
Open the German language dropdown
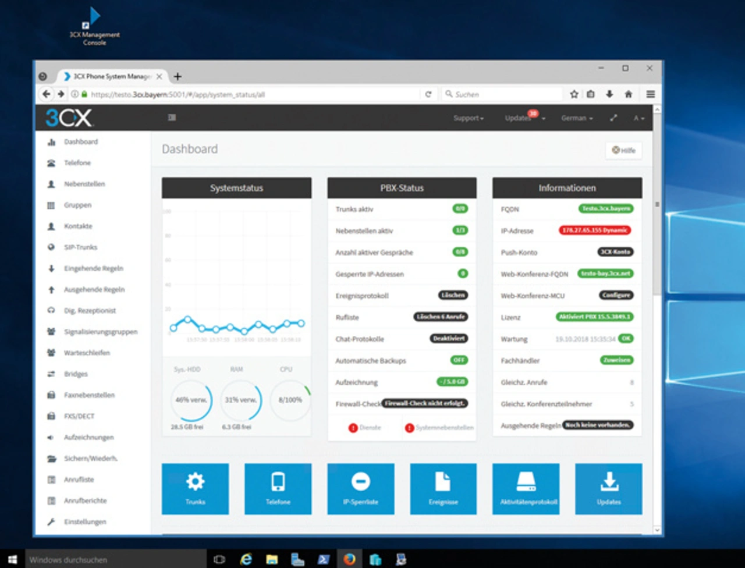click(577, 118)
